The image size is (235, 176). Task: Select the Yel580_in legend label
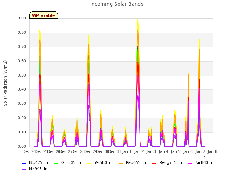pos(104,163)
